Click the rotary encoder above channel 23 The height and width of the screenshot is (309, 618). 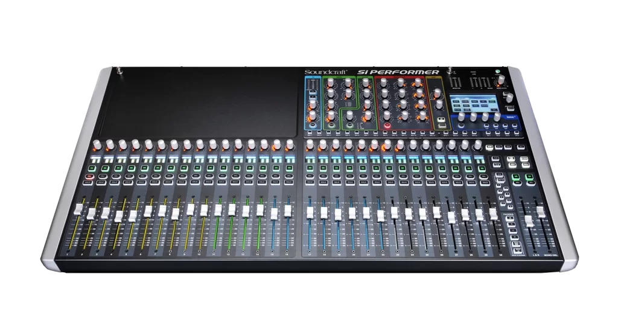pyautogui.click(x=387, y=144)
